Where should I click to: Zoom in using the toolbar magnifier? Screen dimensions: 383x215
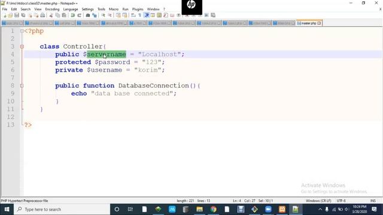point(103,16)
